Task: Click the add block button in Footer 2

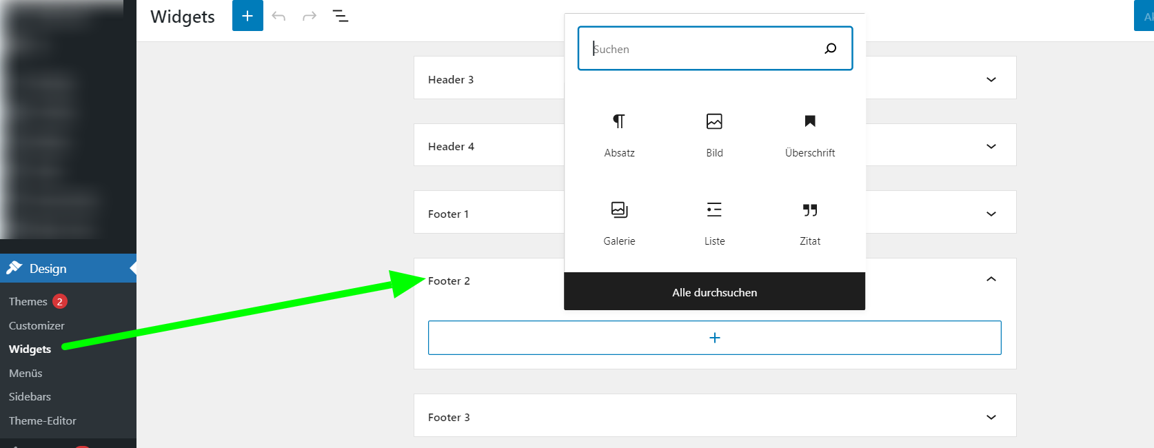Action: (714, 338)
